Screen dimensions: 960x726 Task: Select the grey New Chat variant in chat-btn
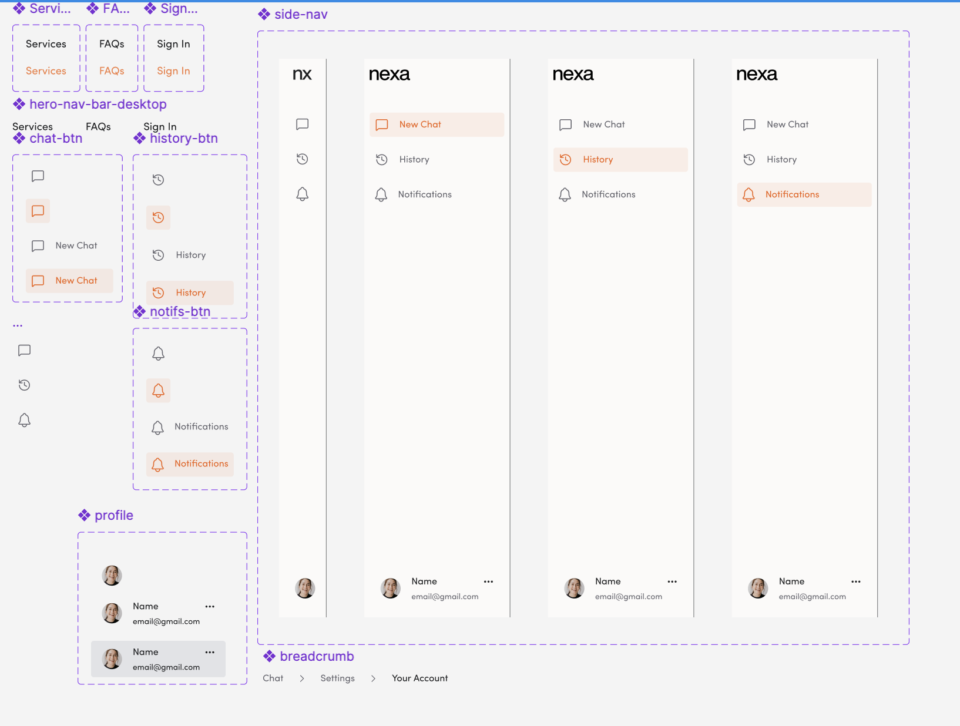click(65, 246)
